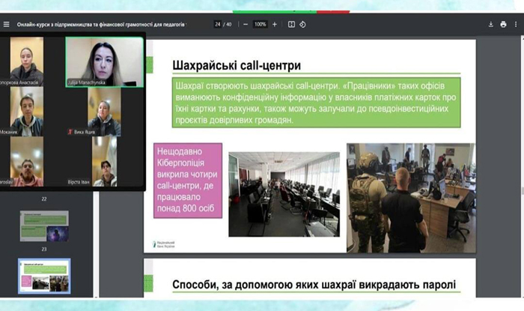Click the zoom in plus button

point(275,24)
